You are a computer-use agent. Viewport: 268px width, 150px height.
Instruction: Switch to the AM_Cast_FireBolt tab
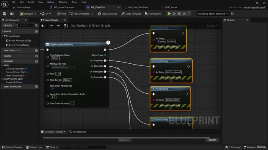pyautogui.click(x=138, y=7)
